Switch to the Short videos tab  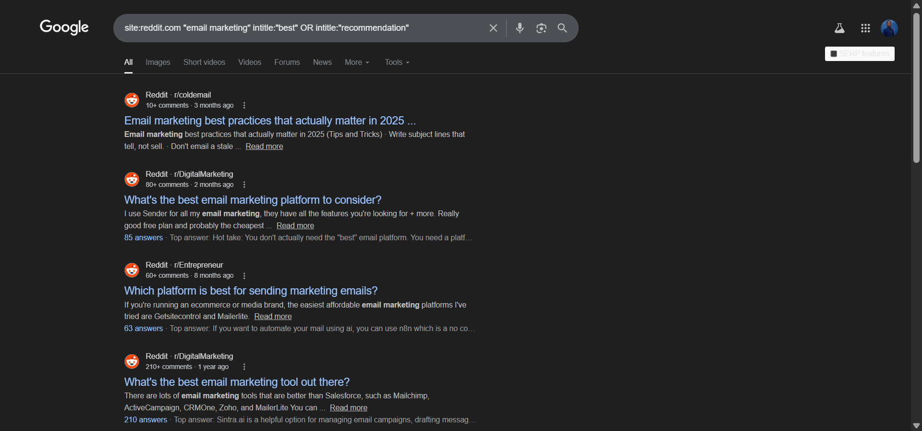(x=204, y=62)
